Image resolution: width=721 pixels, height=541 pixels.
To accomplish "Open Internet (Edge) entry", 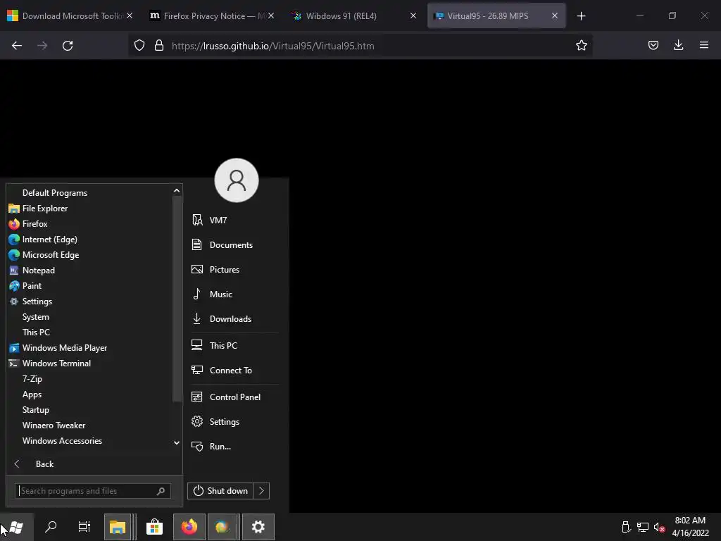I will (49, 240).
